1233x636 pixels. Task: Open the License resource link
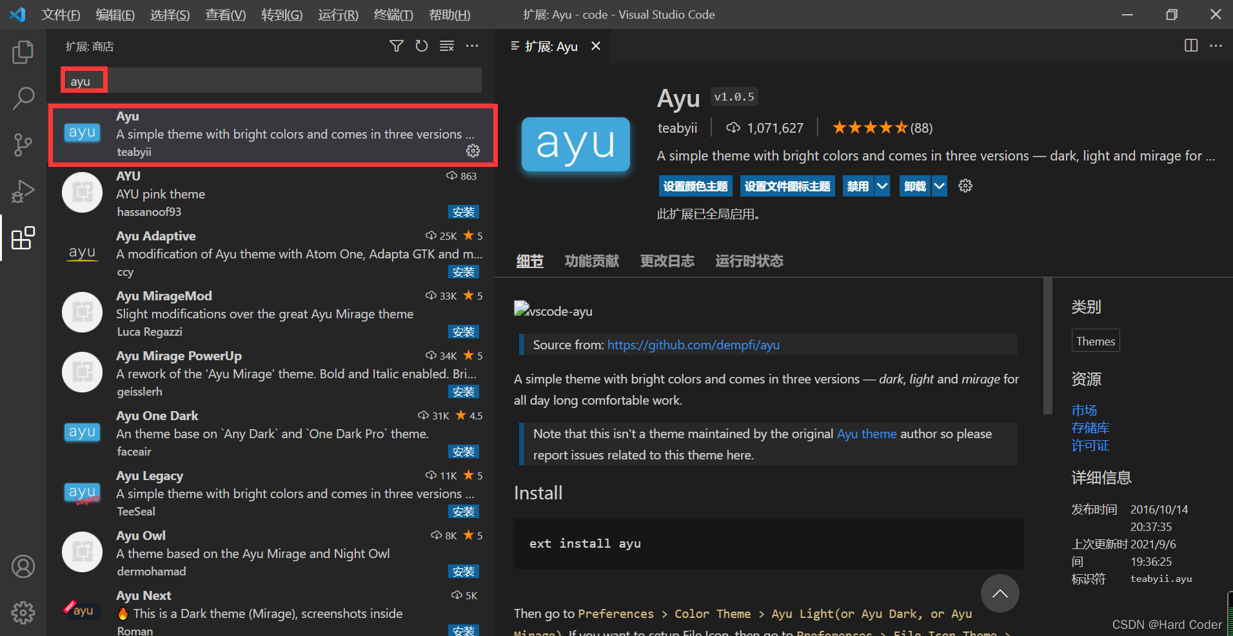click(1090, 445)
